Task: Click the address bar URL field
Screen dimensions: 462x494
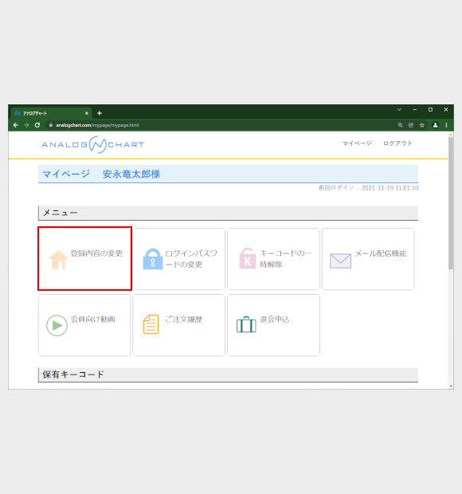Action: [x=221, y=125]
